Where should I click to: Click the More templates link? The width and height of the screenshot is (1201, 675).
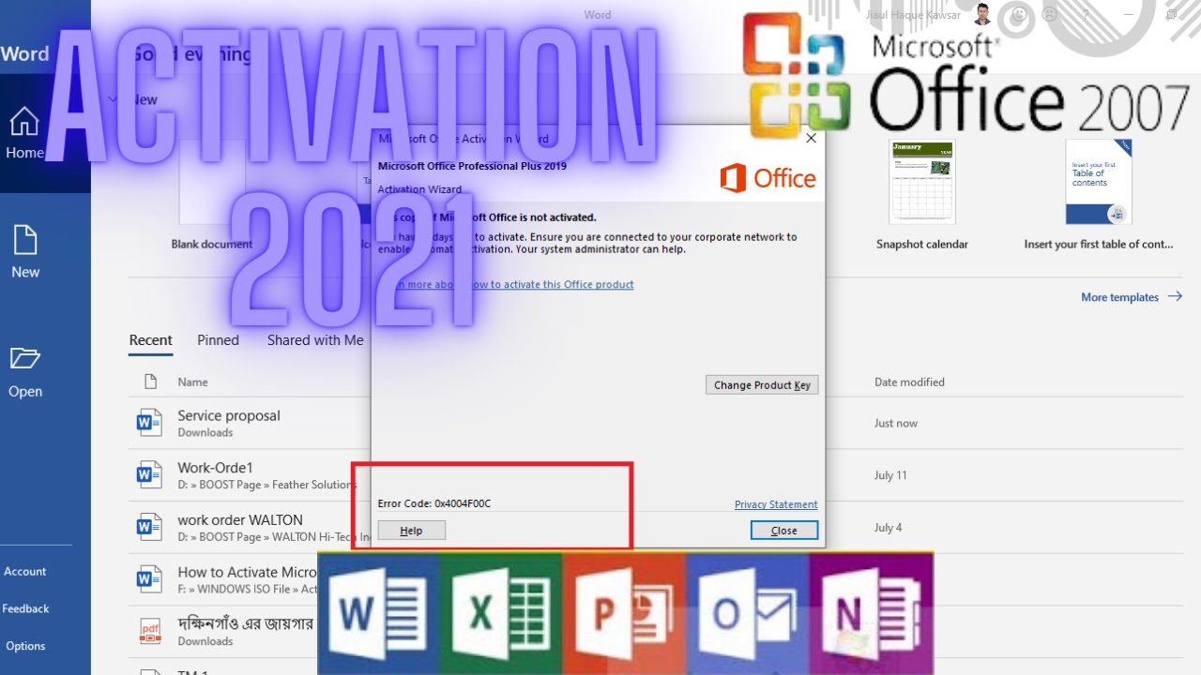(1119, 297)
